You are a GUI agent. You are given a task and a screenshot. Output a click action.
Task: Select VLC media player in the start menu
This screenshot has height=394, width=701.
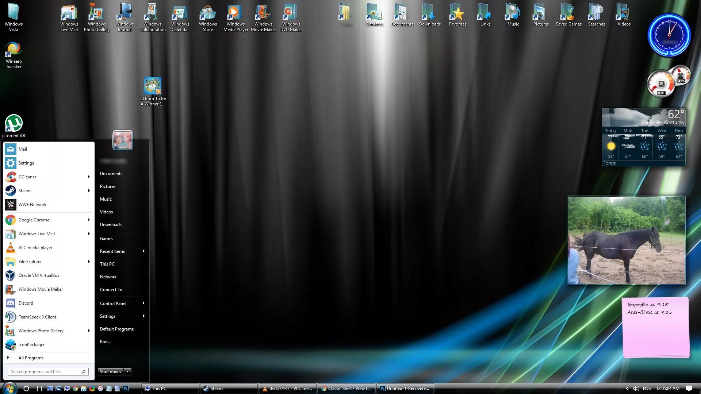coord(35,247)
